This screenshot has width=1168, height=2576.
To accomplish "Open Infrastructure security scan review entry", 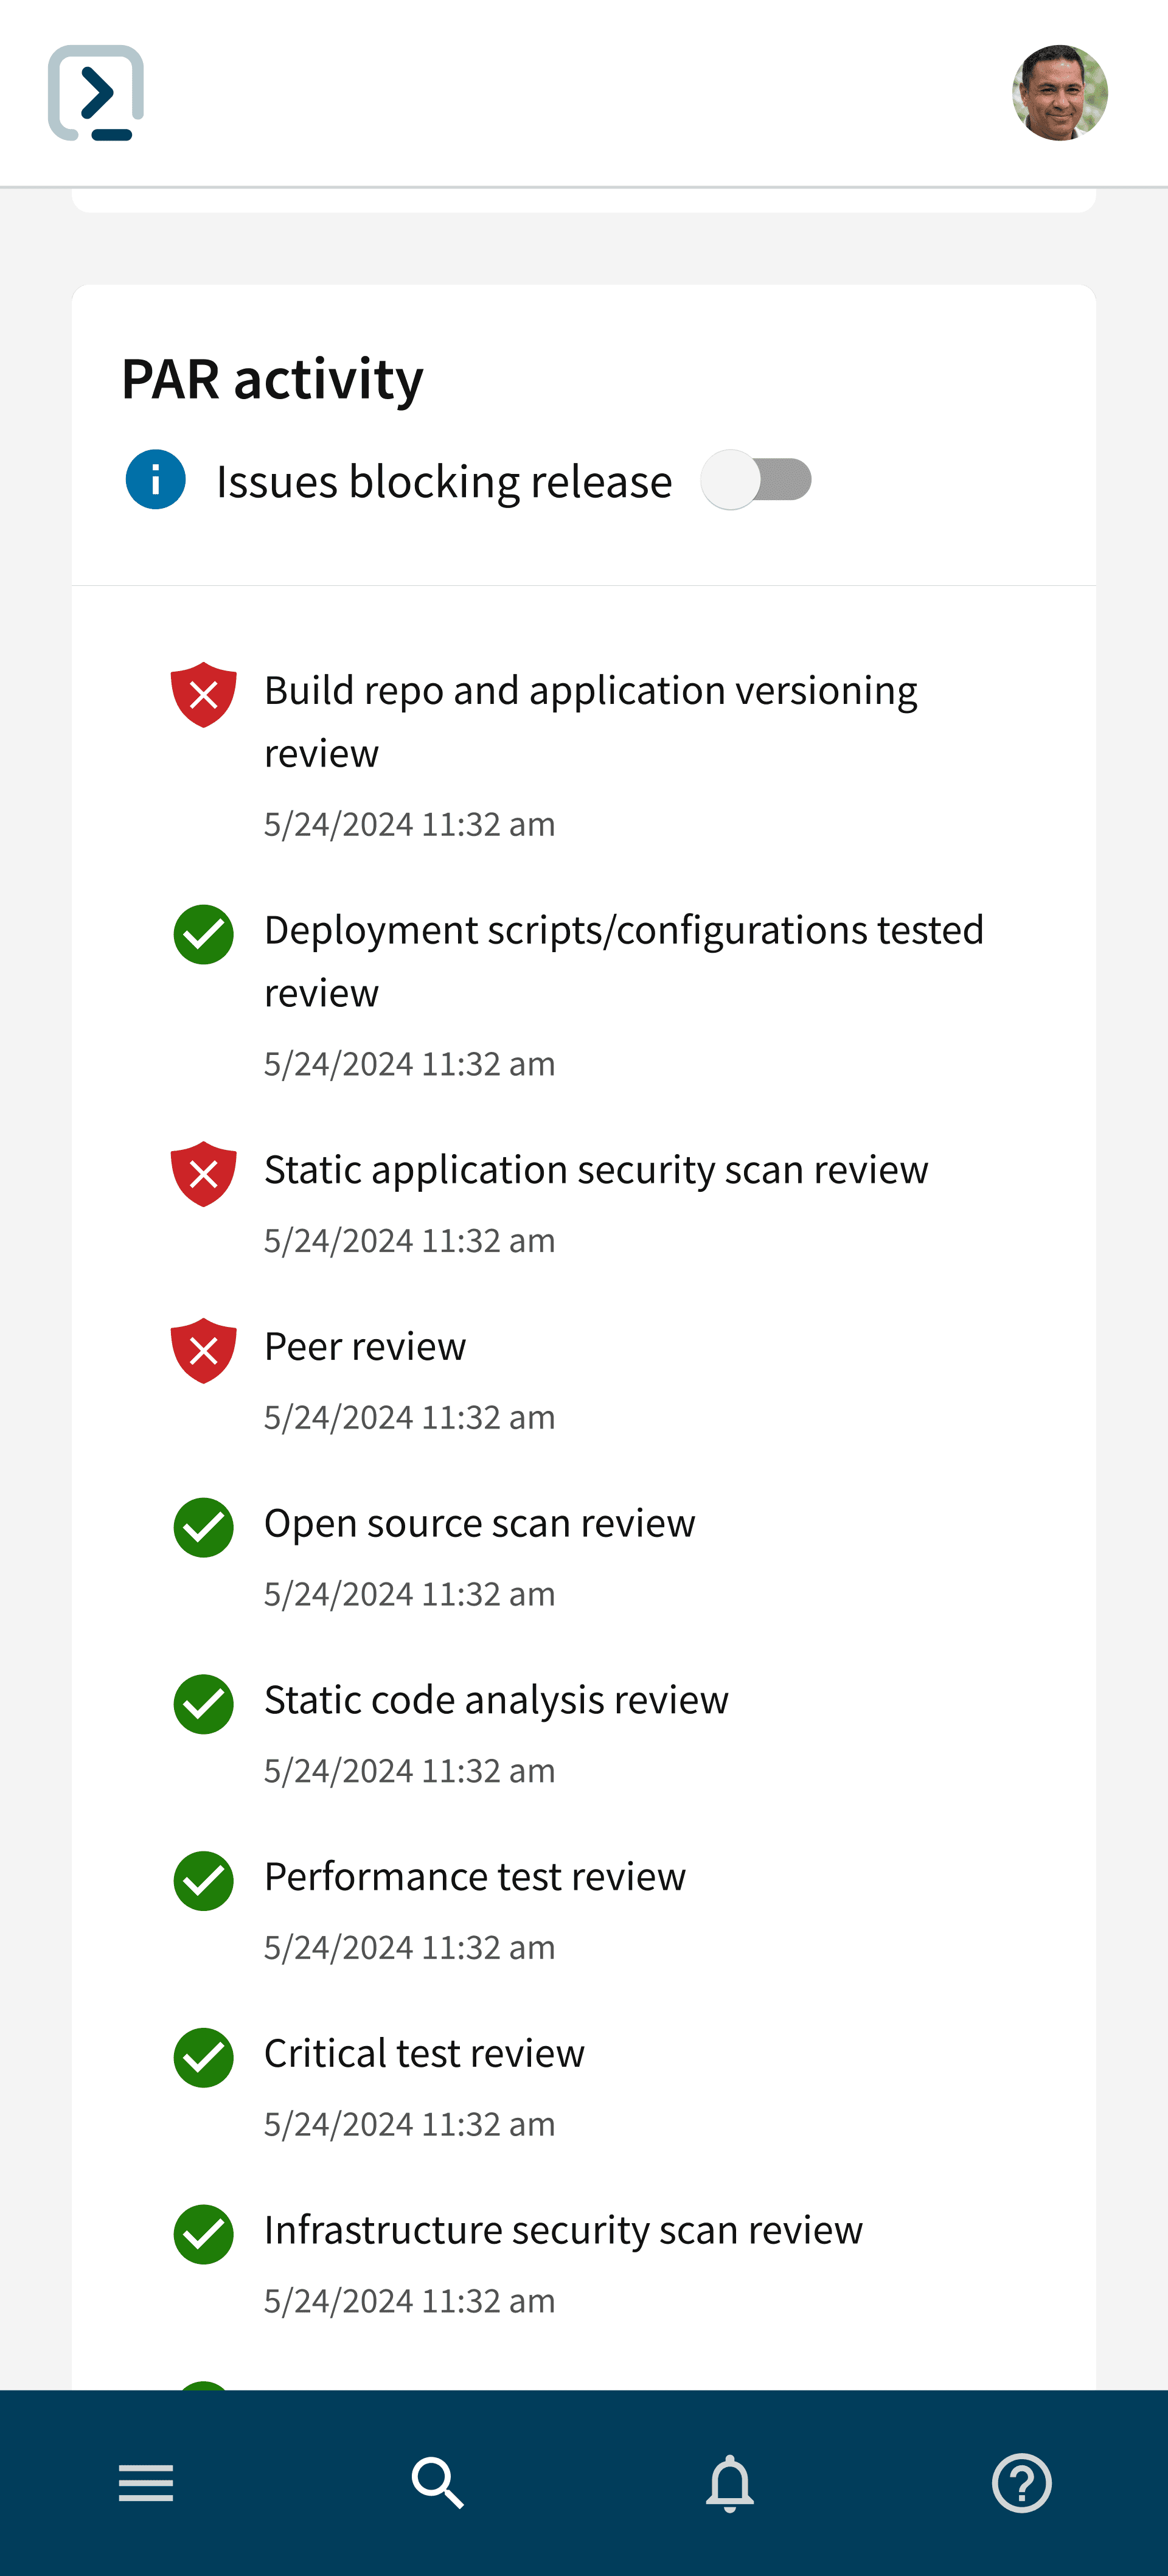I will (x=563, y=2229).
